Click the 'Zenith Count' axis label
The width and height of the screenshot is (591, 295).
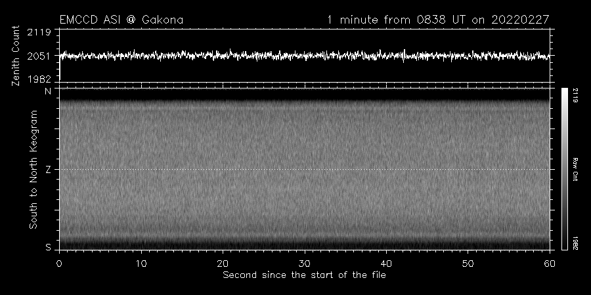(16, 56)
